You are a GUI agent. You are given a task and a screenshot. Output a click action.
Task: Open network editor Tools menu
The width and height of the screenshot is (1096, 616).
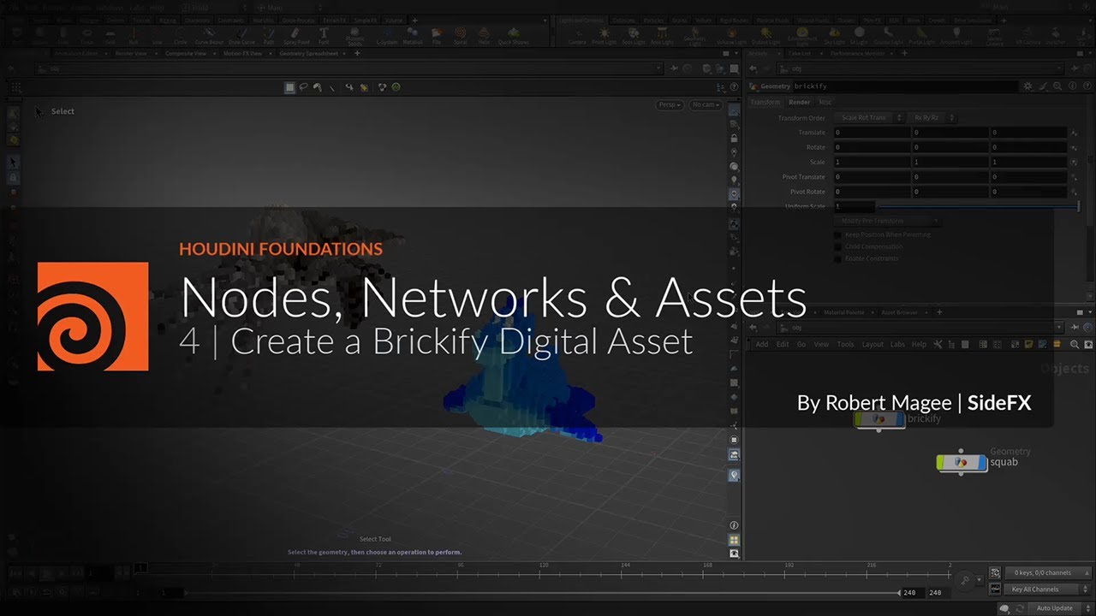tap(845, 344)
